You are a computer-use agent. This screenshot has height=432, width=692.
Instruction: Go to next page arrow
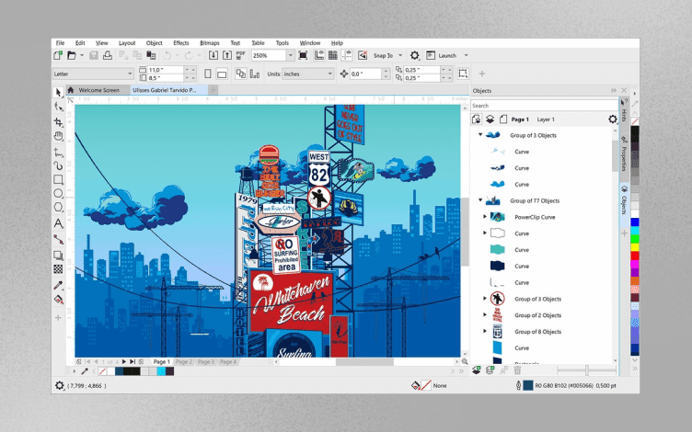(124, 361)
